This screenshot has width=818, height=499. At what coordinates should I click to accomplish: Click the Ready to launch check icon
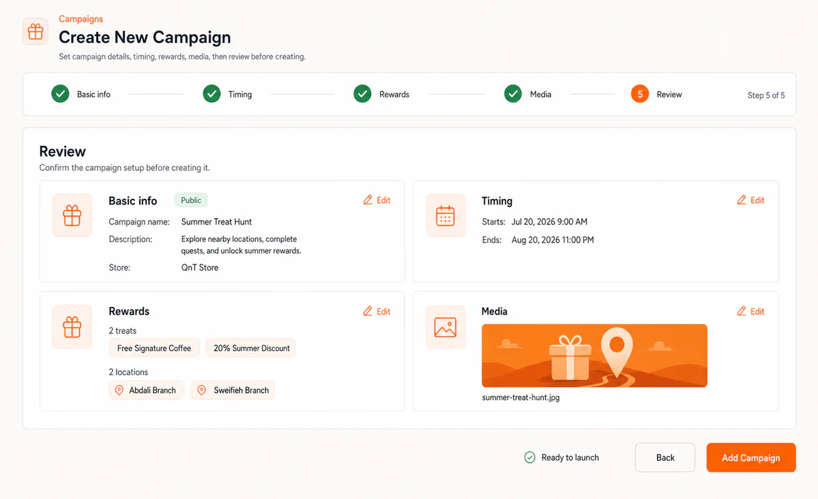point(530,457)
